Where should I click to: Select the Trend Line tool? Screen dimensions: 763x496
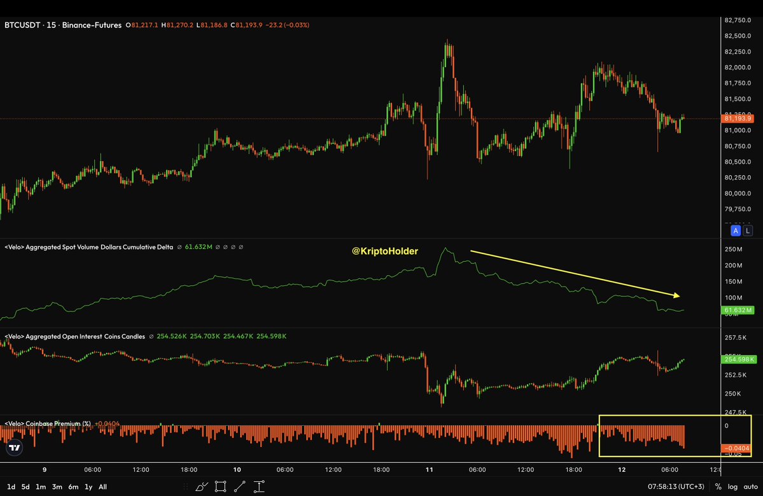coord(239,486)
